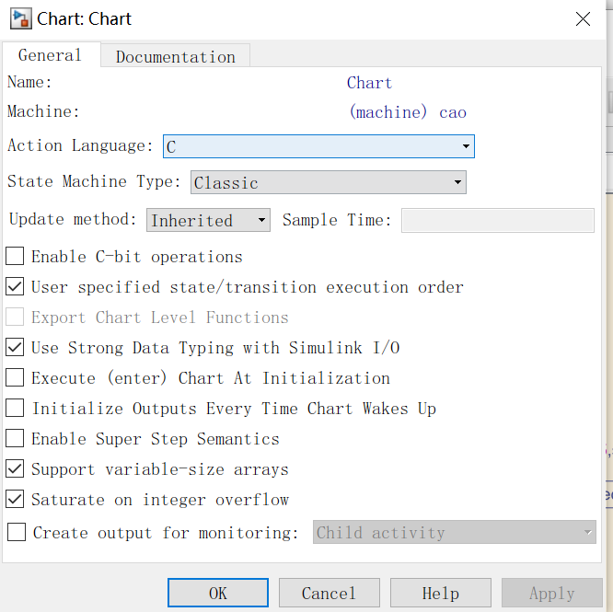Check Execute (enter) Chart At Initialization

coord(16,378)
